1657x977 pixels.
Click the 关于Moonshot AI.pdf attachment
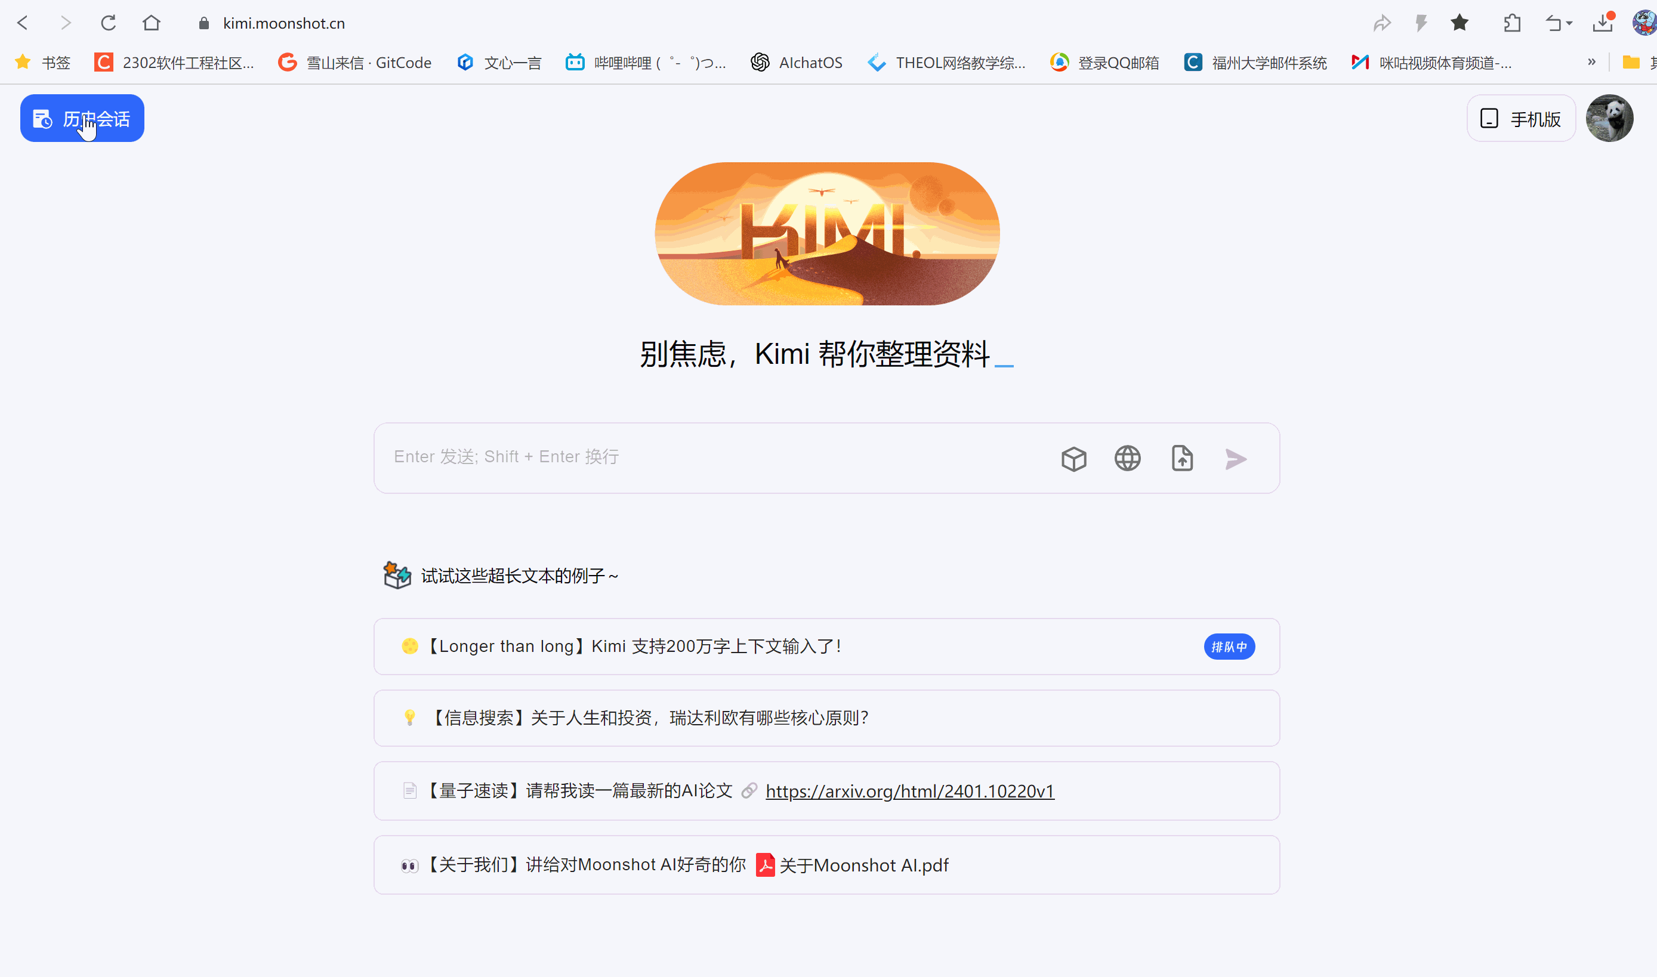click(853, 865)
